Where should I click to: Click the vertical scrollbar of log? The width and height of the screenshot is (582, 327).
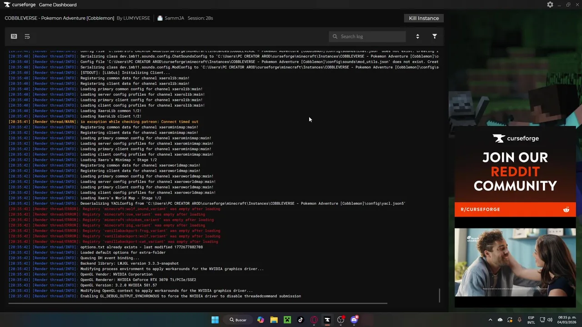(x=440, y=295)
